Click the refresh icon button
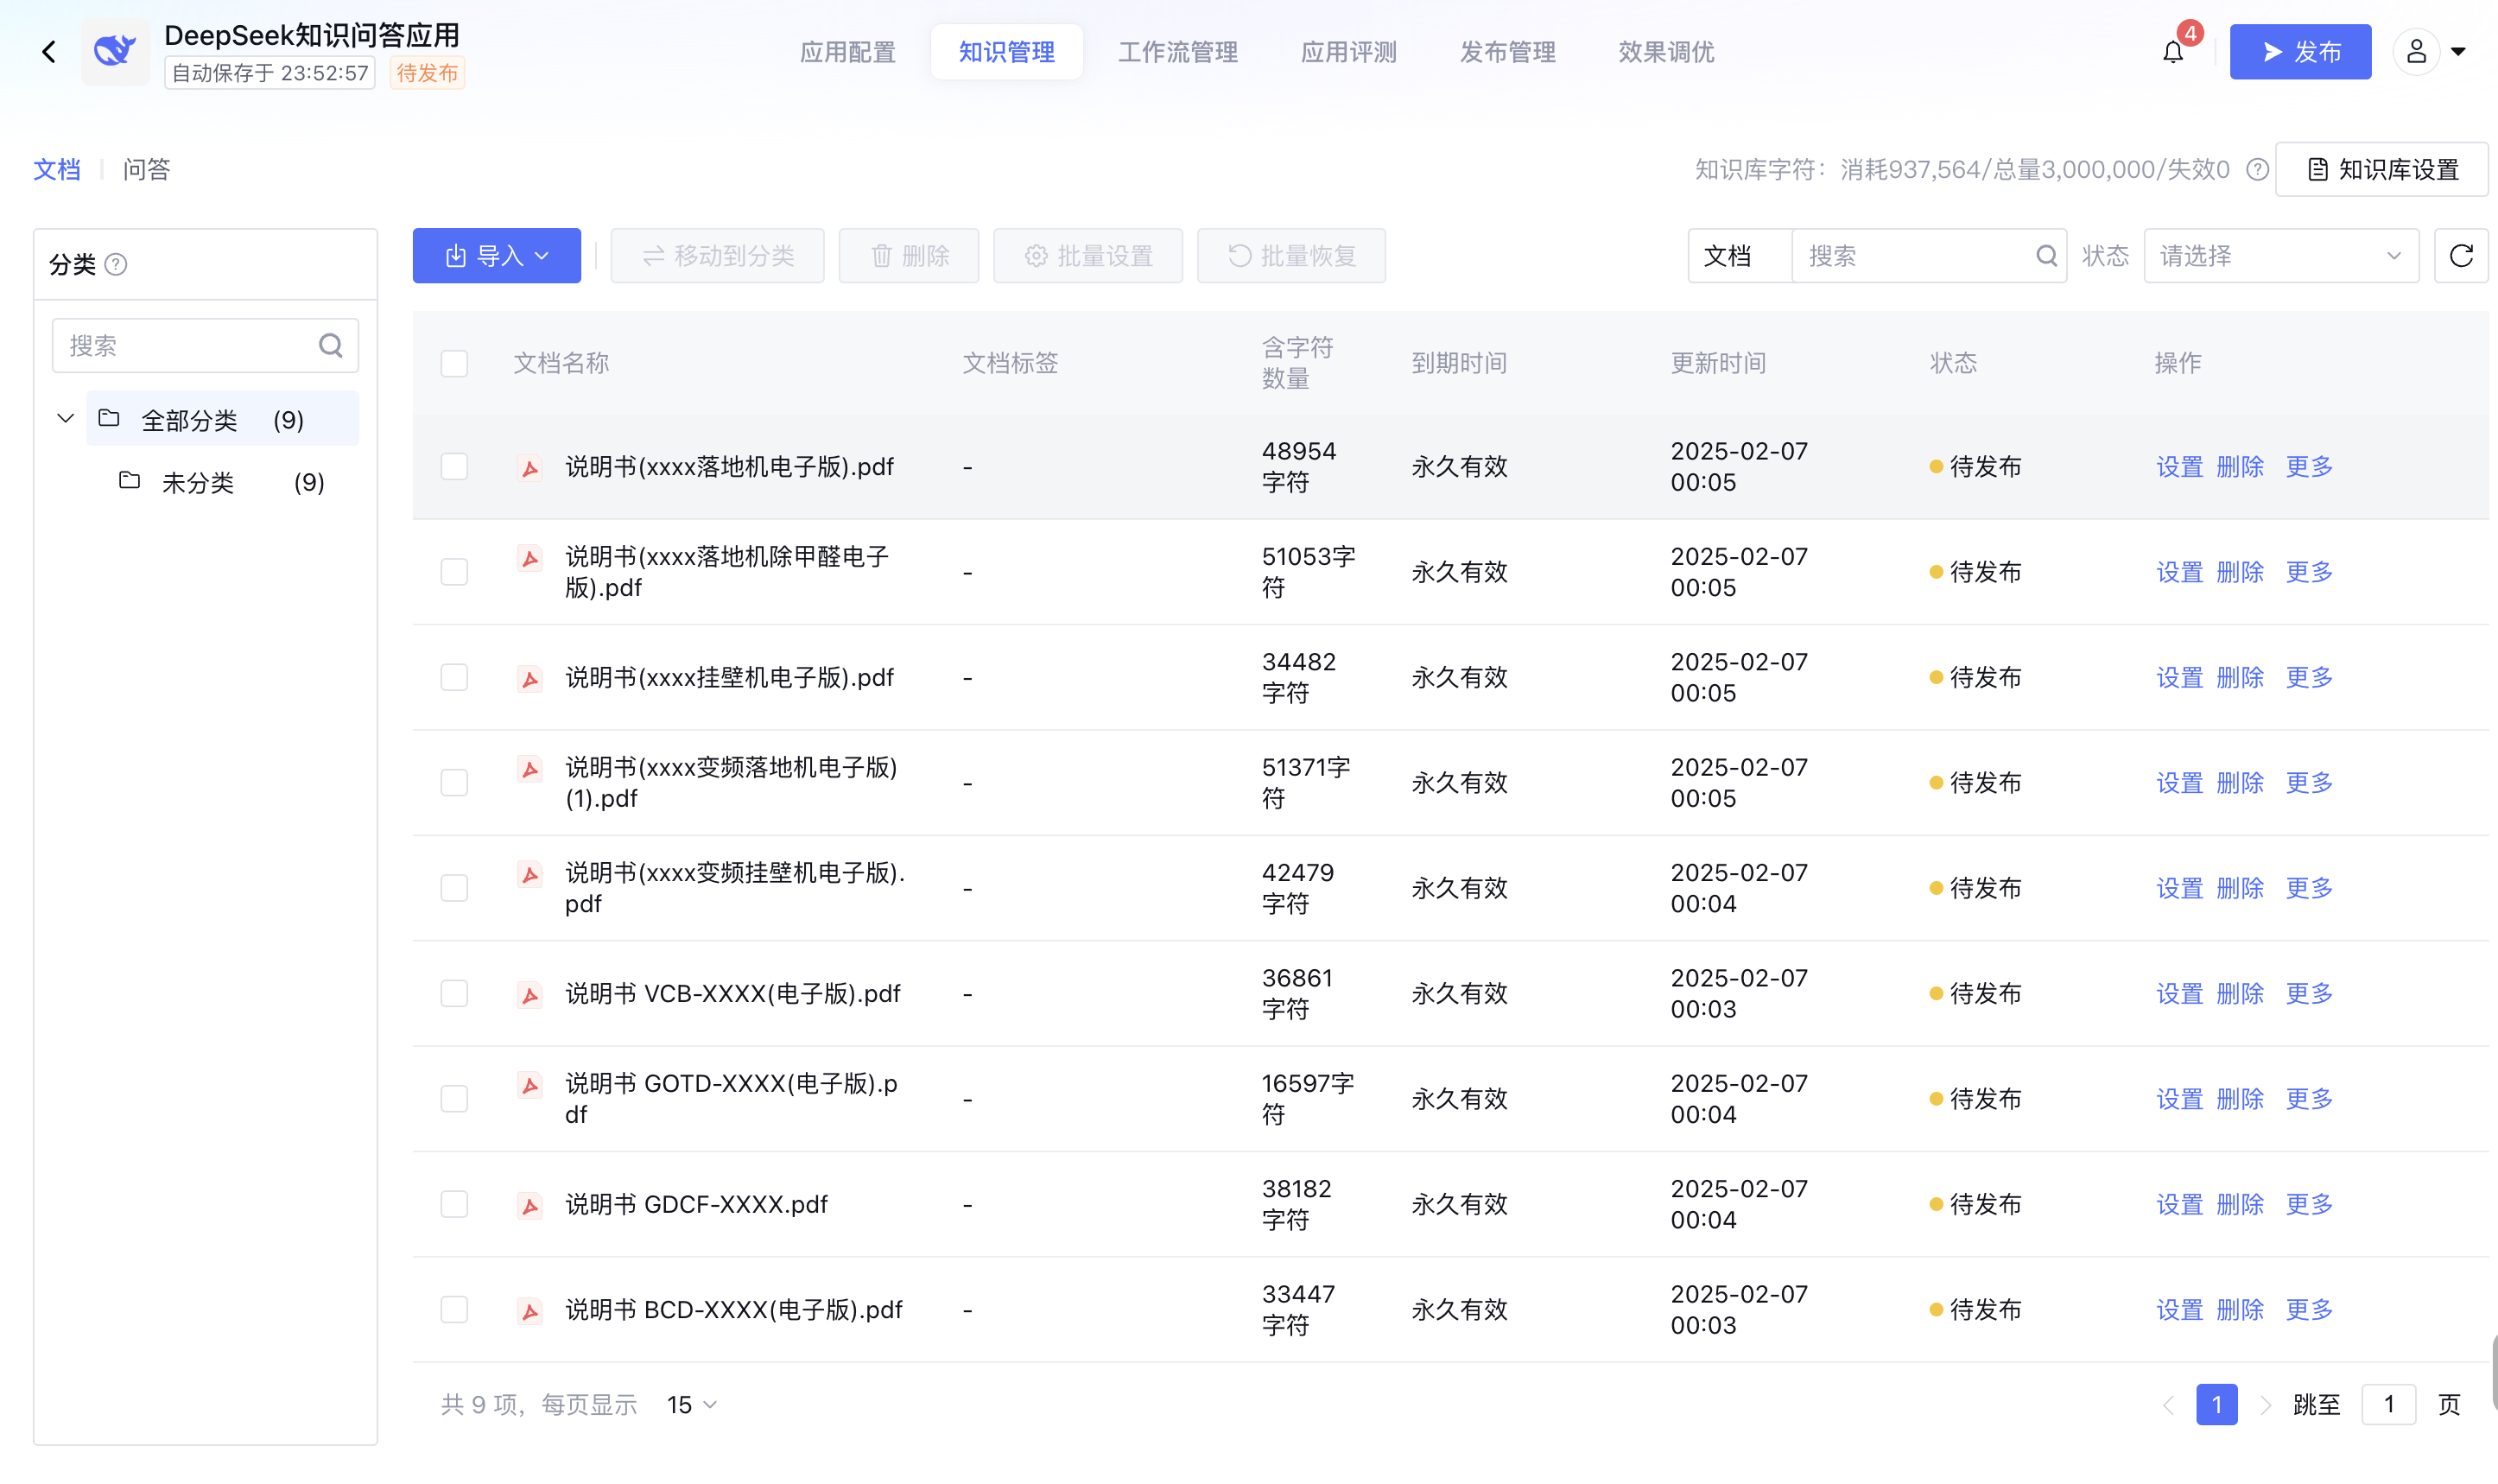 pyautogui.click(x=2461, y=256)
